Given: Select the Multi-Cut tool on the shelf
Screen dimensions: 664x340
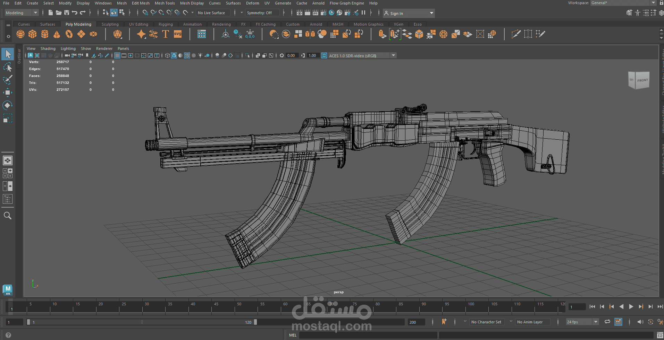Looking at the screenshot, I should (516, 34).
